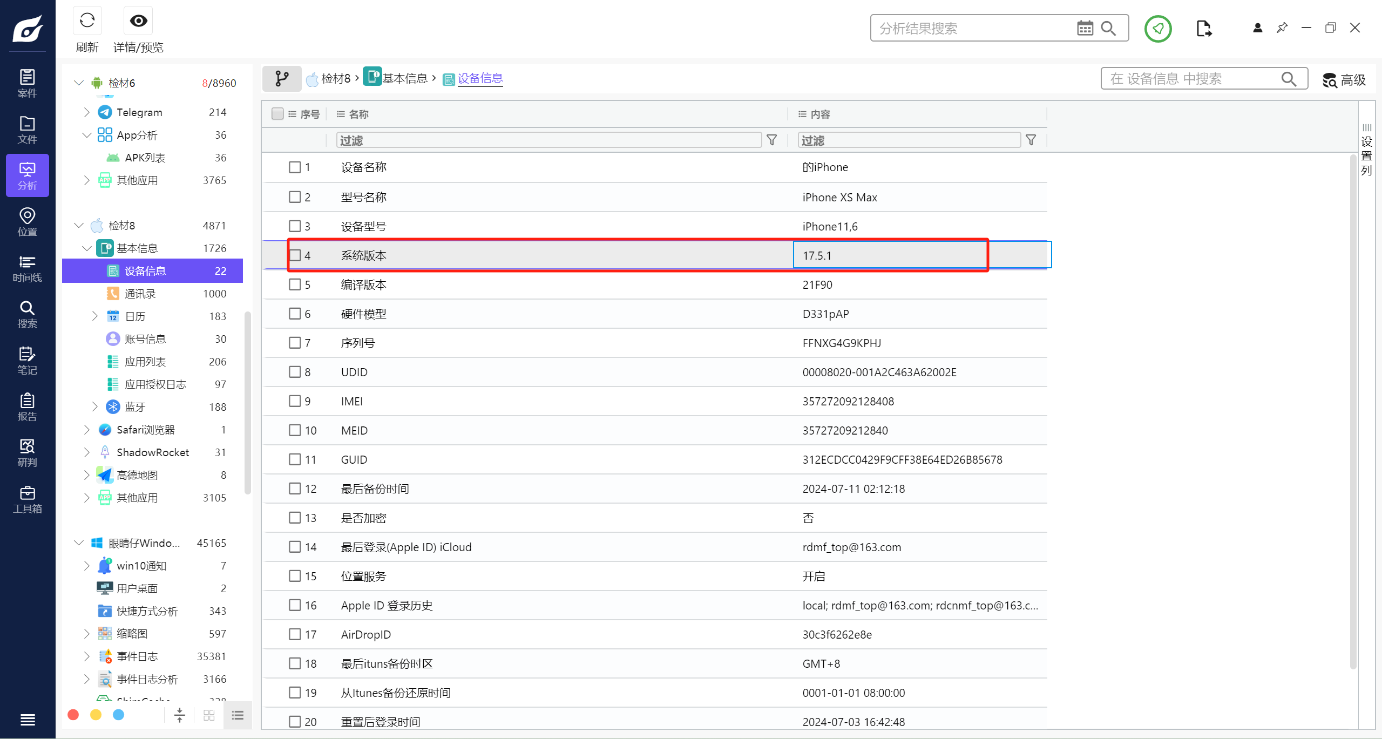Check the checkbox for row 1 设备名称

295,167
